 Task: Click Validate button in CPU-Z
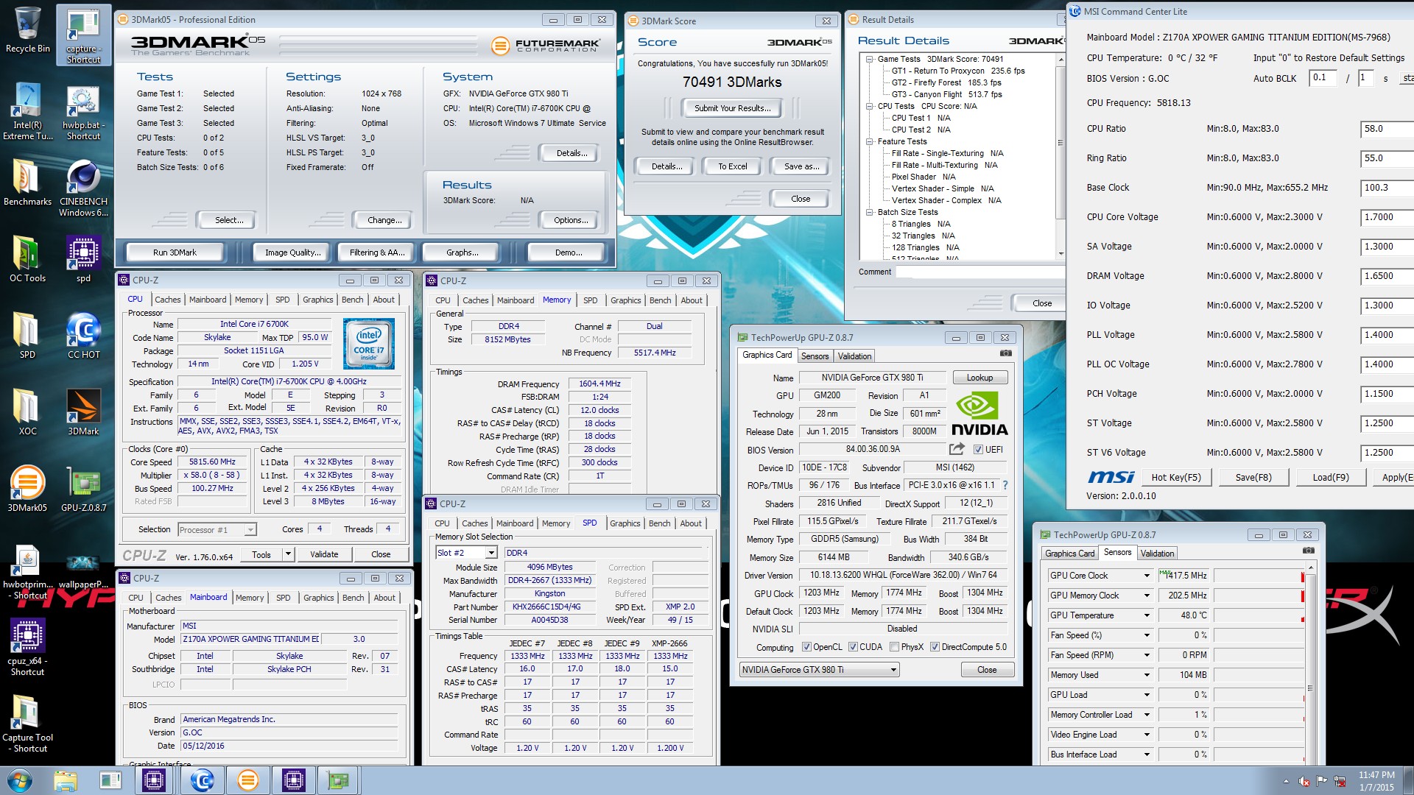tap(324, 554)
